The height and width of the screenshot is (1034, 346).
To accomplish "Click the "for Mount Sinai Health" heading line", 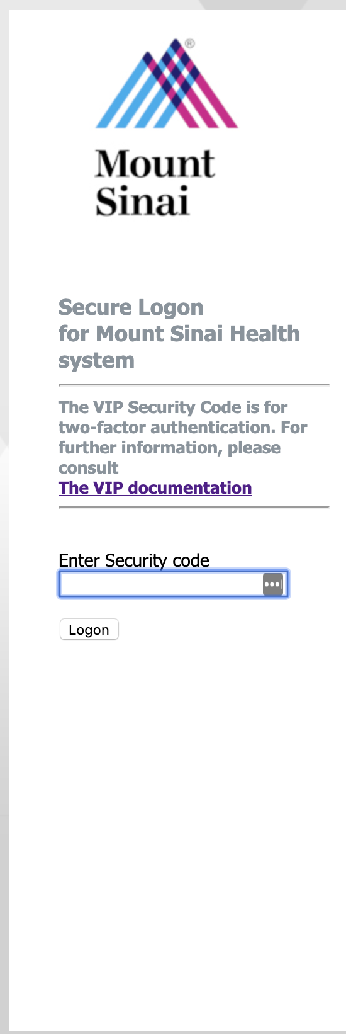I will click(x=179, y=334).
